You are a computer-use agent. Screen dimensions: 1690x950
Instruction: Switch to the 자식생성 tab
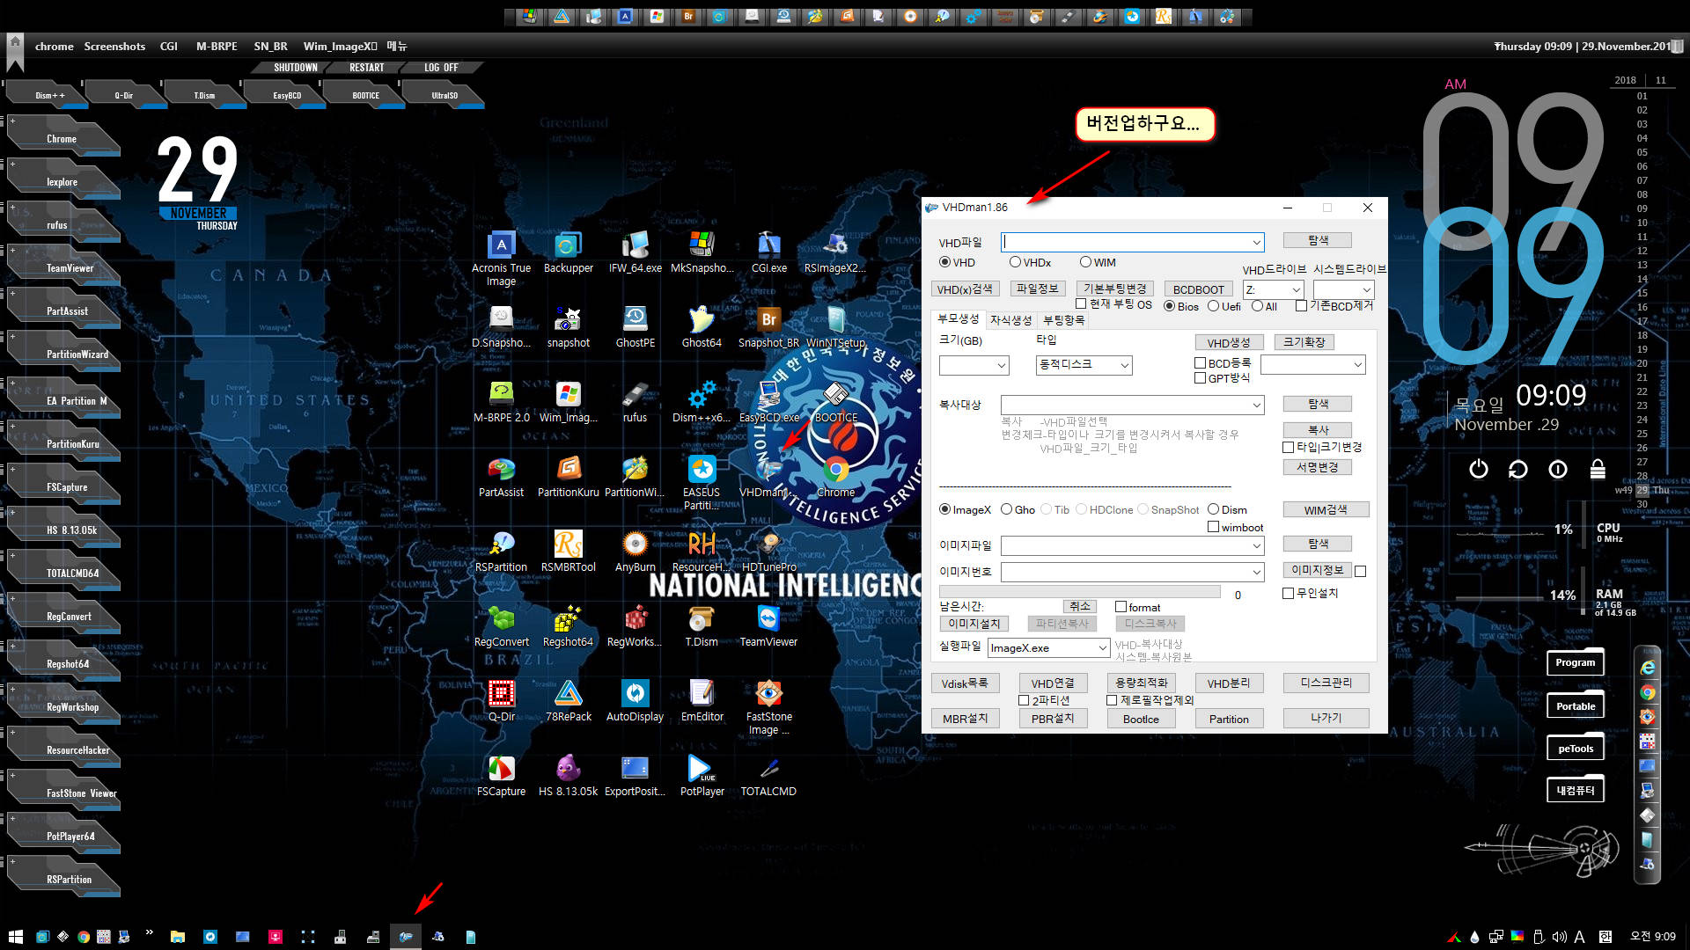[x=1010, y=320]
